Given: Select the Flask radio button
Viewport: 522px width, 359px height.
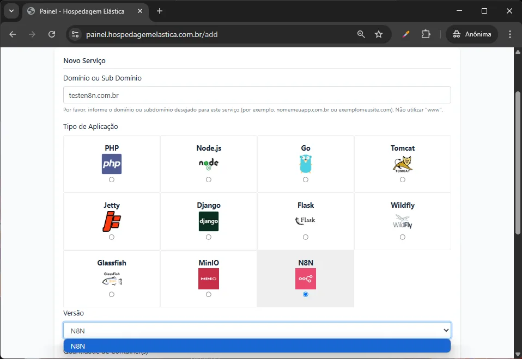Looking at the screenshot, I should (x=306, y=237).
